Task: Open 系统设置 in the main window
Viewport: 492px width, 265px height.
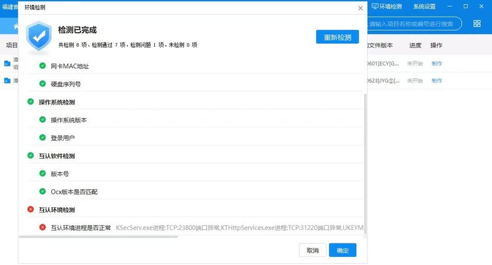Action: (424, 6)
